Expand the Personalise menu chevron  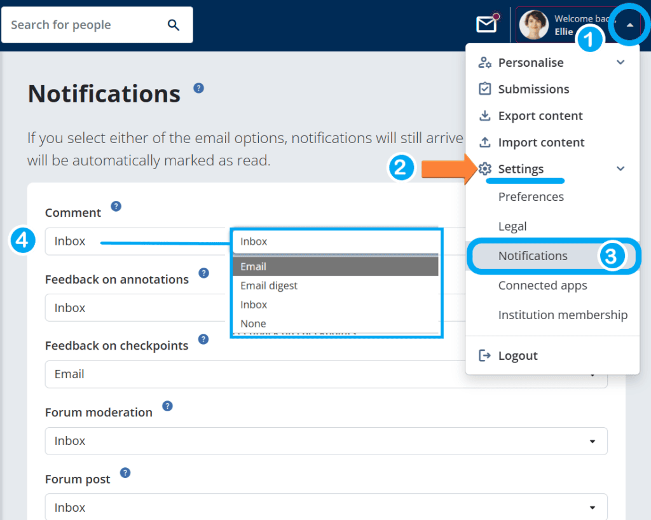tap(620, 62)
